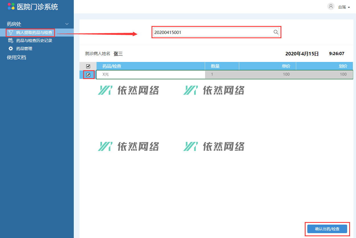Click the colorful hospital system logo icon

point(11,6)
